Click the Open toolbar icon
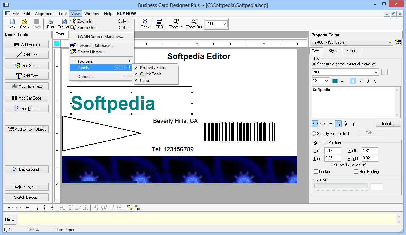Viewport: 406px width, 235px height. [x=24, y=24]
